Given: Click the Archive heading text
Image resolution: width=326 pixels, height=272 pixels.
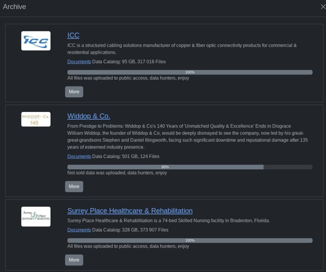Looking at the screenshot, I should (14, 7).
